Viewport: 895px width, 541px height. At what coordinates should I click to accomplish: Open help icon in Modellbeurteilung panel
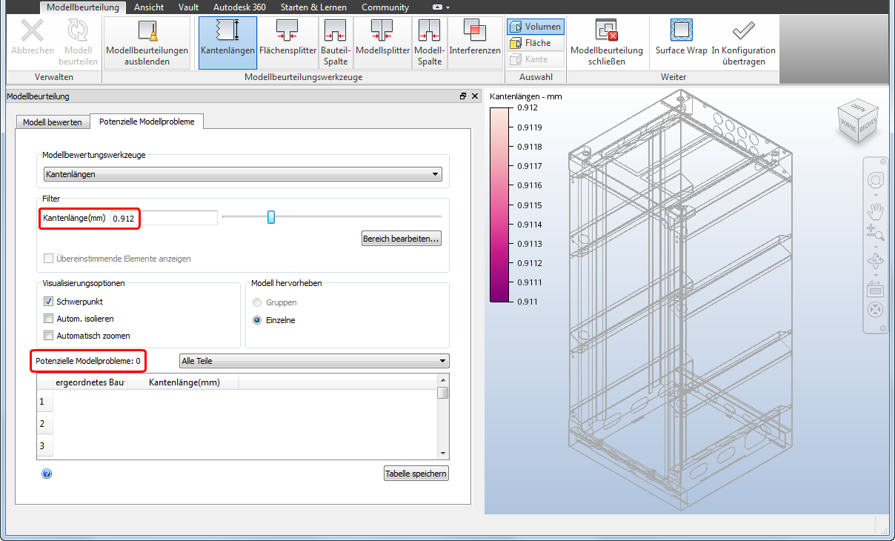click(47, 474)
